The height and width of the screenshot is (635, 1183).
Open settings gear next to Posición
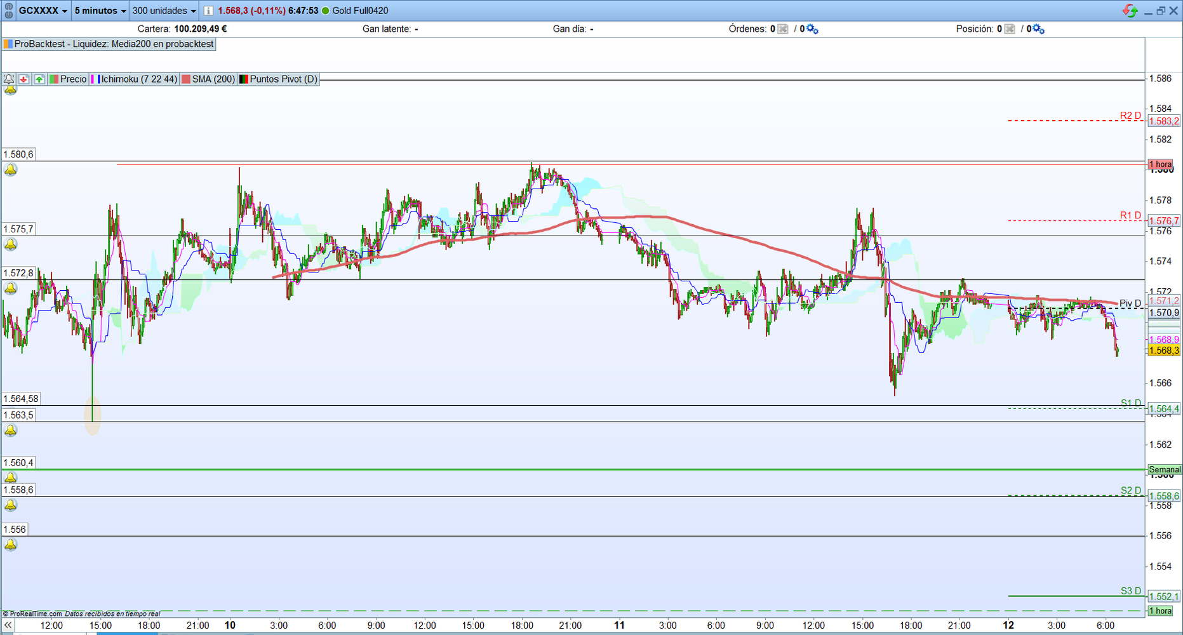coord(1038,29)
